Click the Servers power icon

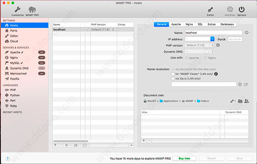click(x=242, y=9)
